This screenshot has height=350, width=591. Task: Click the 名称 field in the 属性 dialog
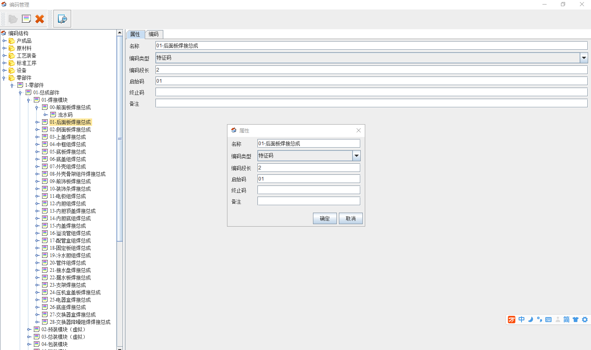point(309,144)
